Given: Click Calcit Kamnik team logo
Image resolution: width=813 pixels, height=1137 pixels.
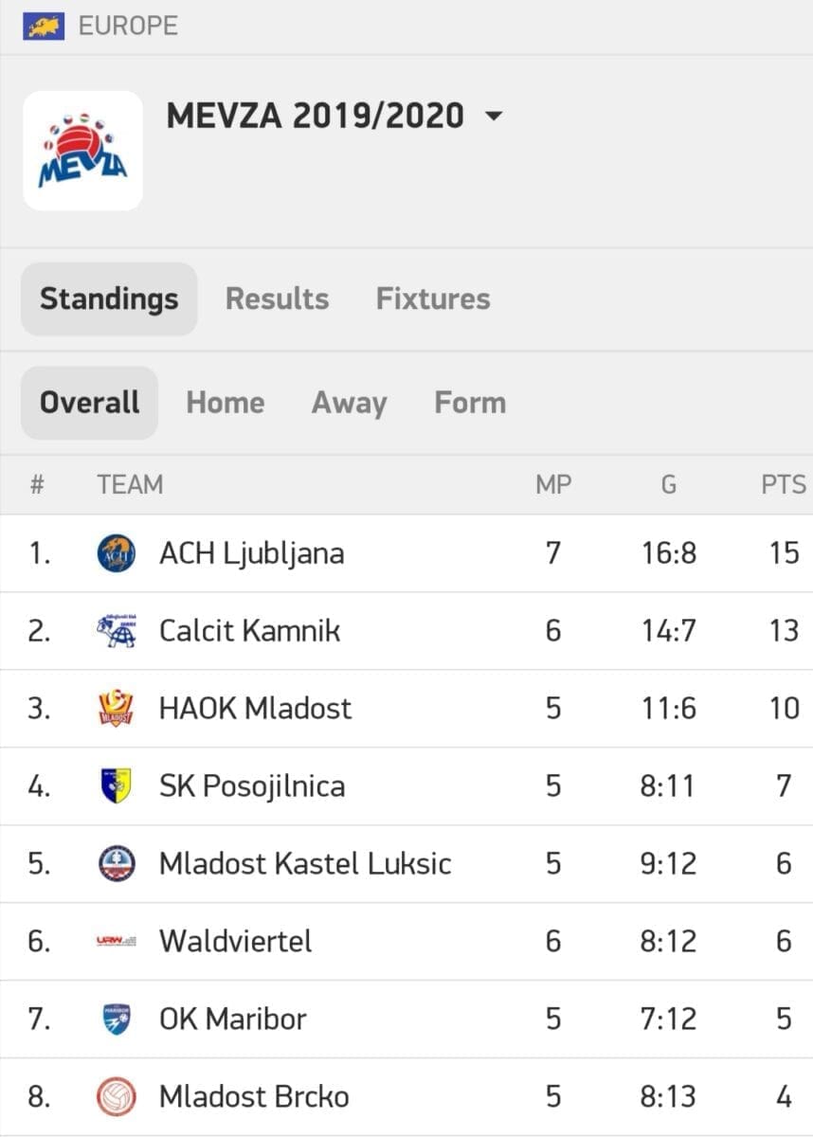Looking at the screenshot, I should [116, 631].
